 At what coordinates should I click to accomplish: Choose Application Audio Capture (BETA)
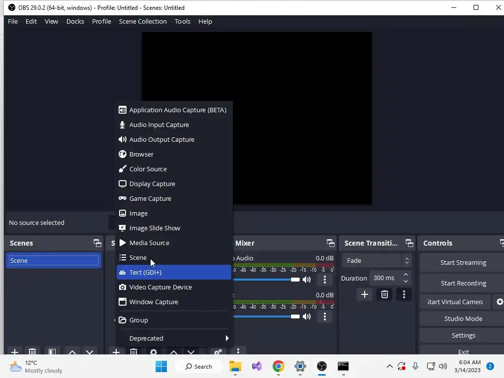tap(174, 110)
